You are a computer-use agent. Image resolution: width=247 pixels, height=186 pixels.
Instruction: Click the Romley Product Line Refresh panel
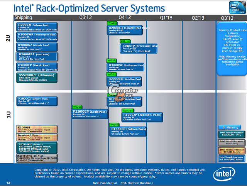[x=232, y=49]
